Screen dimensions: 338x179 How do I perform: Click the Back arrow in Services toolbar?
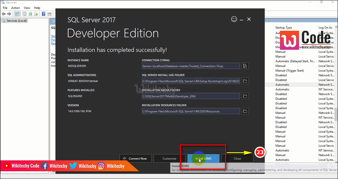(4, 14)
